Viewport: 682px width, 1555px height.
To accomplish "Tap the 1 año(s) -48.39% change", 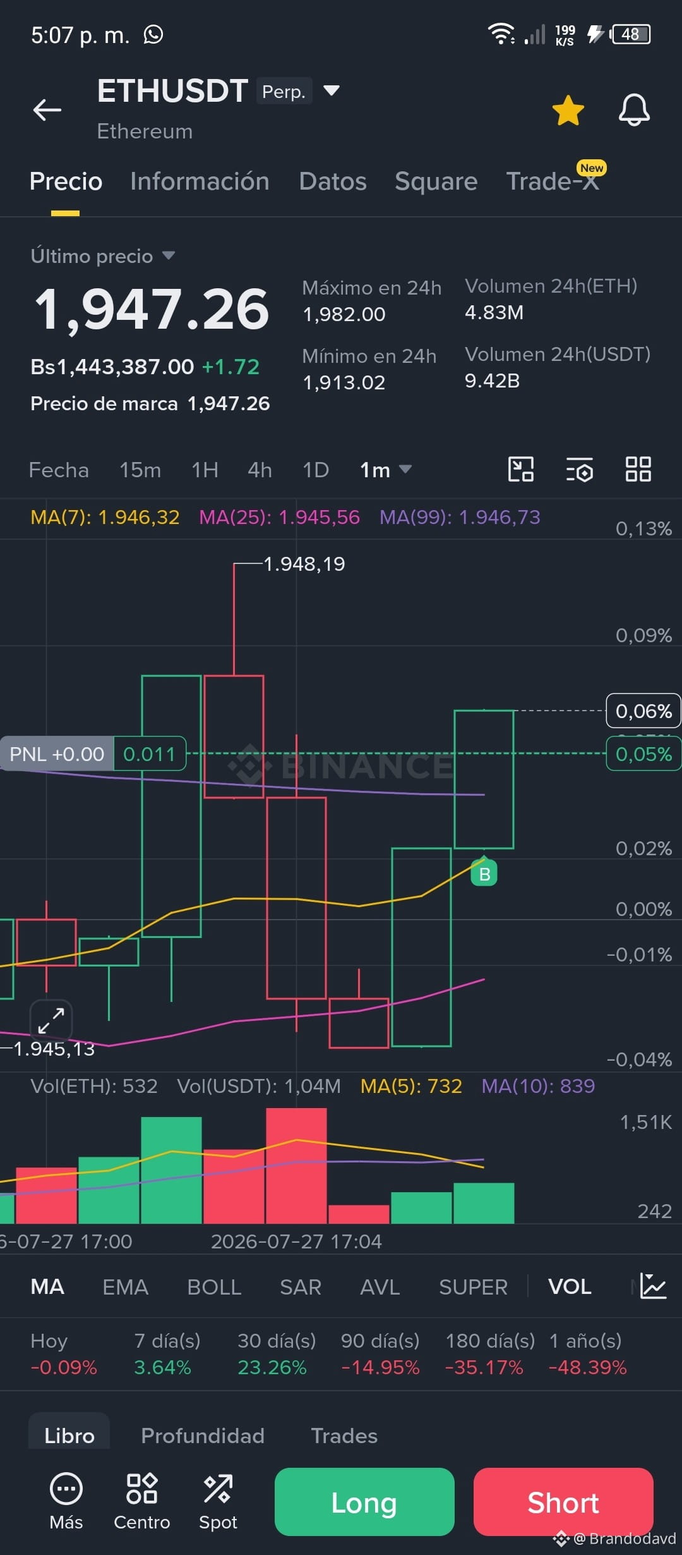I will coord(587,1354).
